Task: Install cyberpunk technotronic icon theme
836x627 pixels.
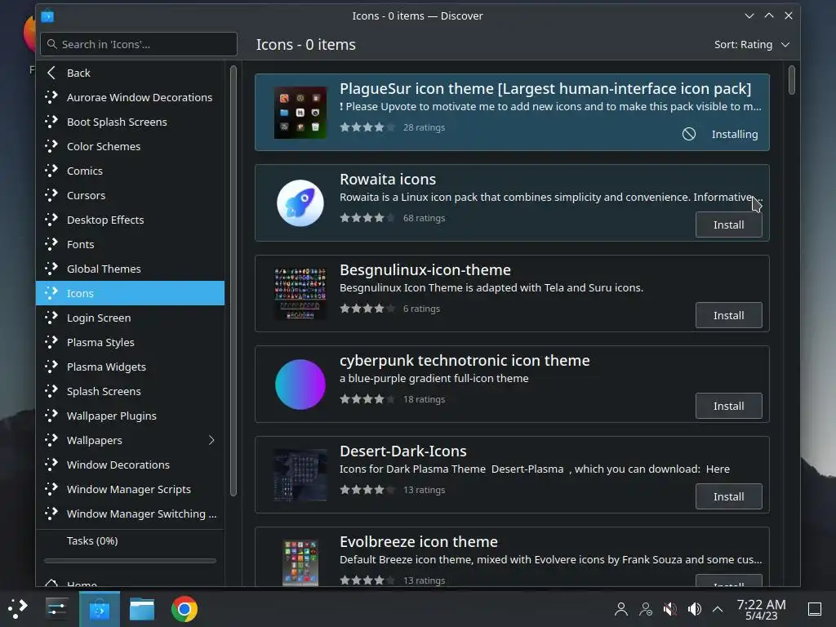Action: point(729,407)
